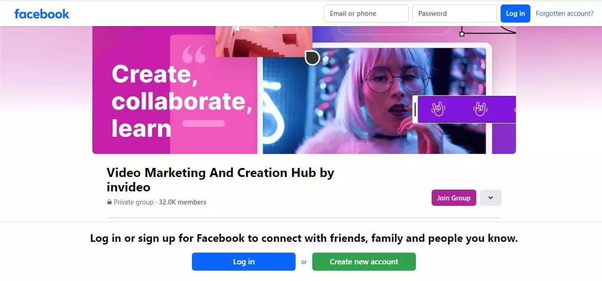The image size is (602, 281).
Task: Click the lock icon beside Private group
Action: (x=109, y=202)
